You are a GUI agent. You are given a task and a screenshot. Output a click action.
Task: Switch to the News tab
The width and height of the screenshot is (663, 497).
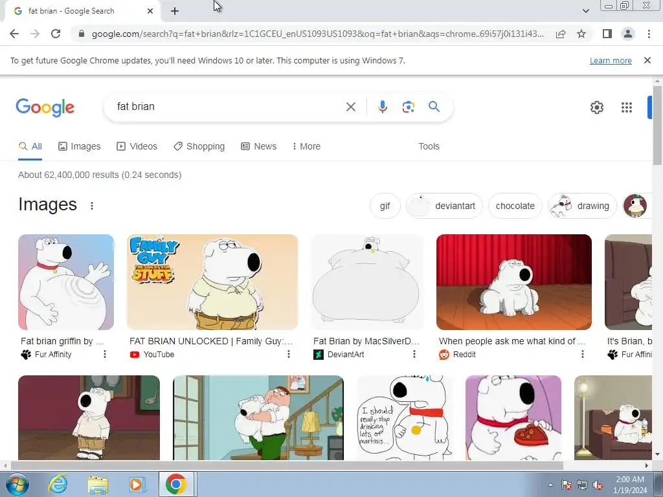258,147
